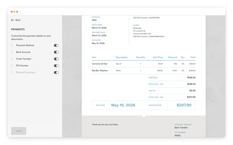This screenshot has width=233, height=145.
Task: Toggle the PO Number switch
Action: (56, 66)
